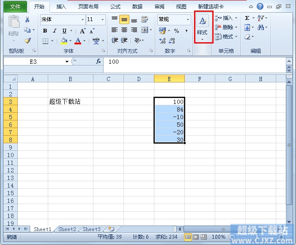Toggle wrap text icon

tap(145, 19)
